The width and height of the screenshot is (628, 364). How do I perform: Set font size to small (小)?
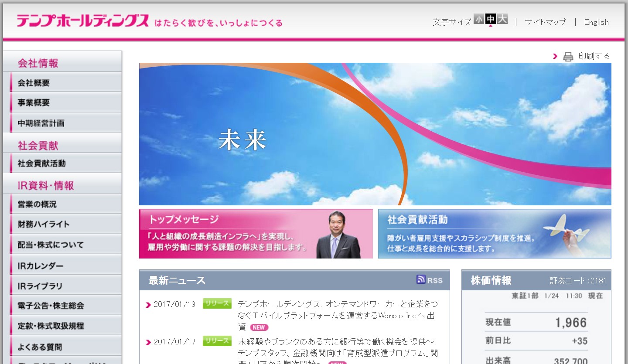[478, 19]
